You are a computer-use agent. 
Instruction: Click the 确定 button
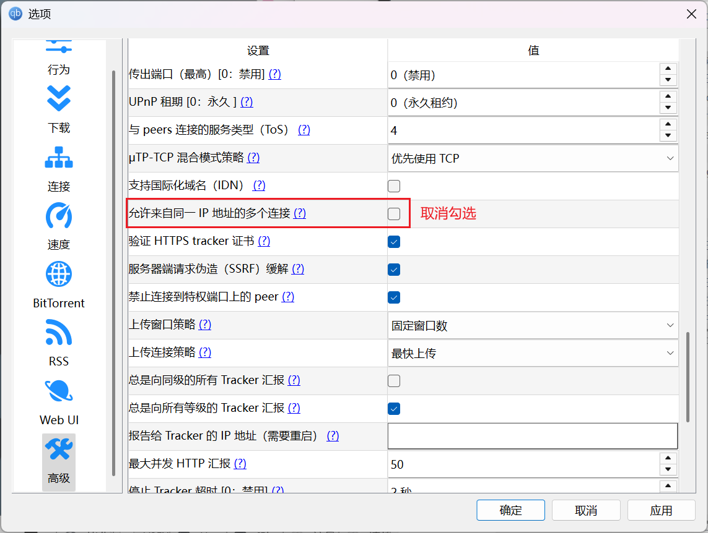510,510
